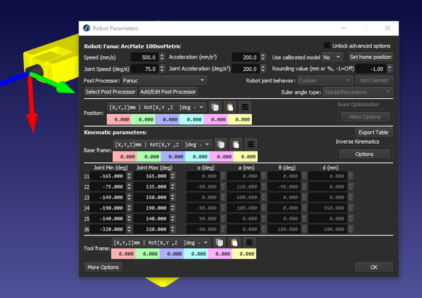The image size is (422, 298).
Task: Open Use calibrated model dropdown
Action: [332, 57]
